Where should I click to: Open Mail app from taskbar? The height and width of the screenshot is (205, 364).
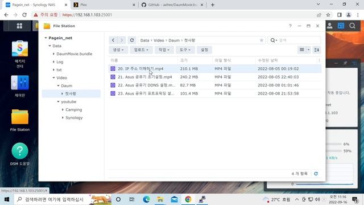click(174, 199)
